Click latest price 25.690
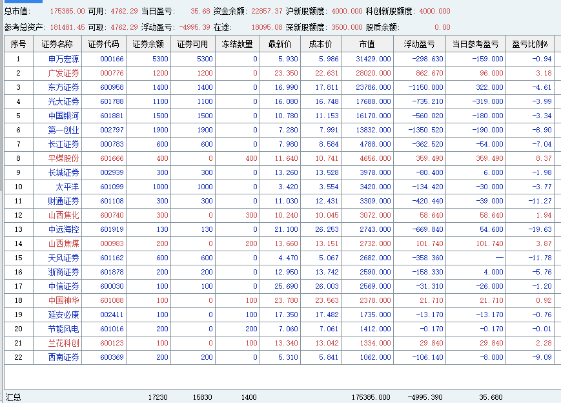This screenshot has height=403, width=561. [x=286, y=286]
